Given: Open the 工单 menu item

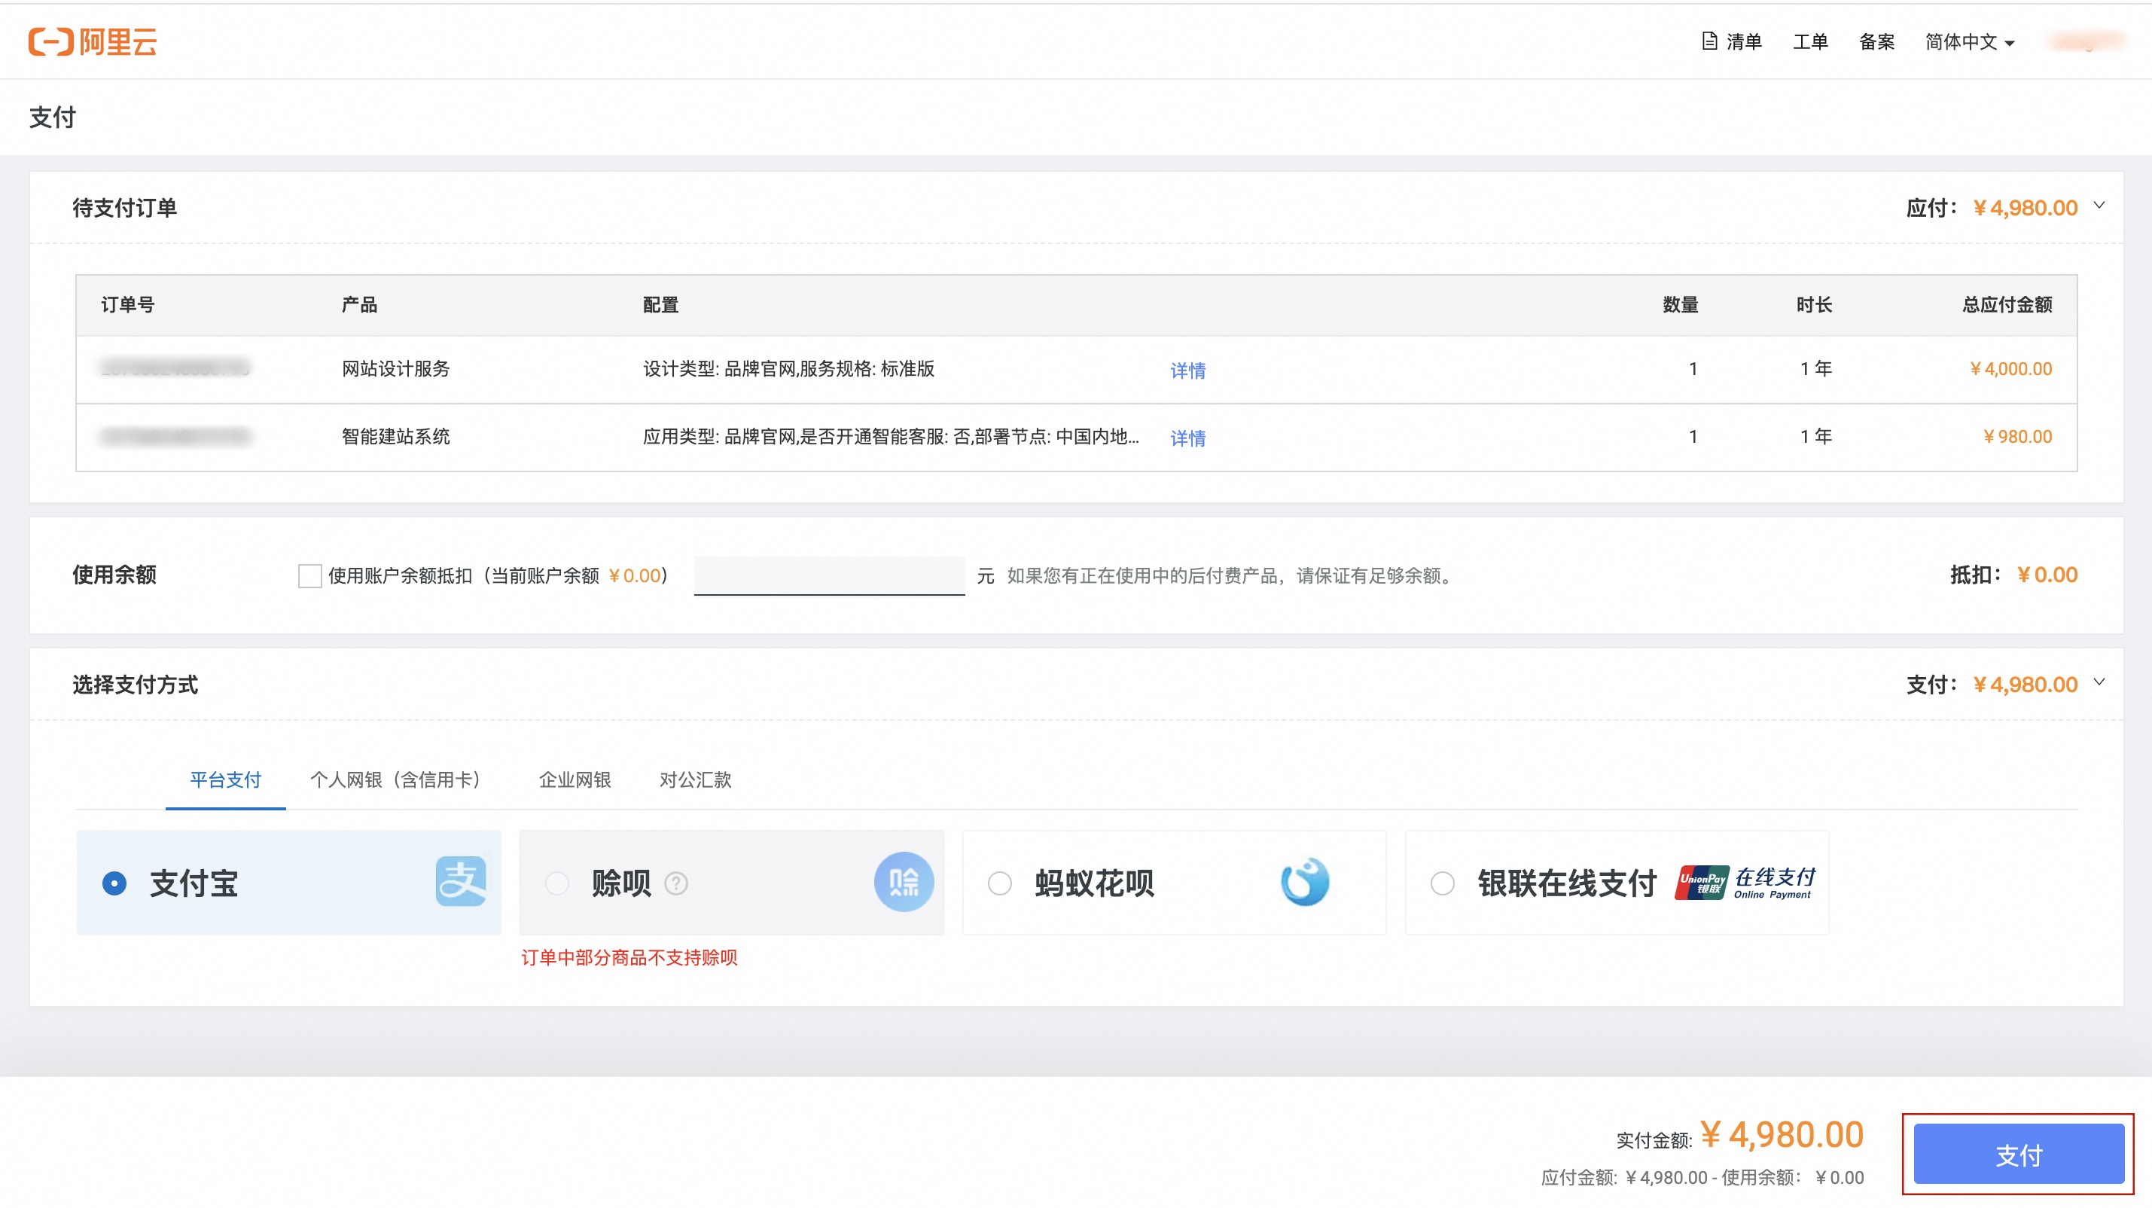Looking at the screenshot, I should pos(1810,41).
